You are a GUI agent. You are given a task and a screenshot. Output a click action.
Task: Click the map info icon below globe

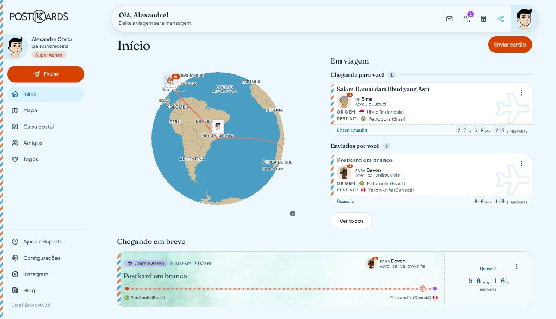(293, 214)
